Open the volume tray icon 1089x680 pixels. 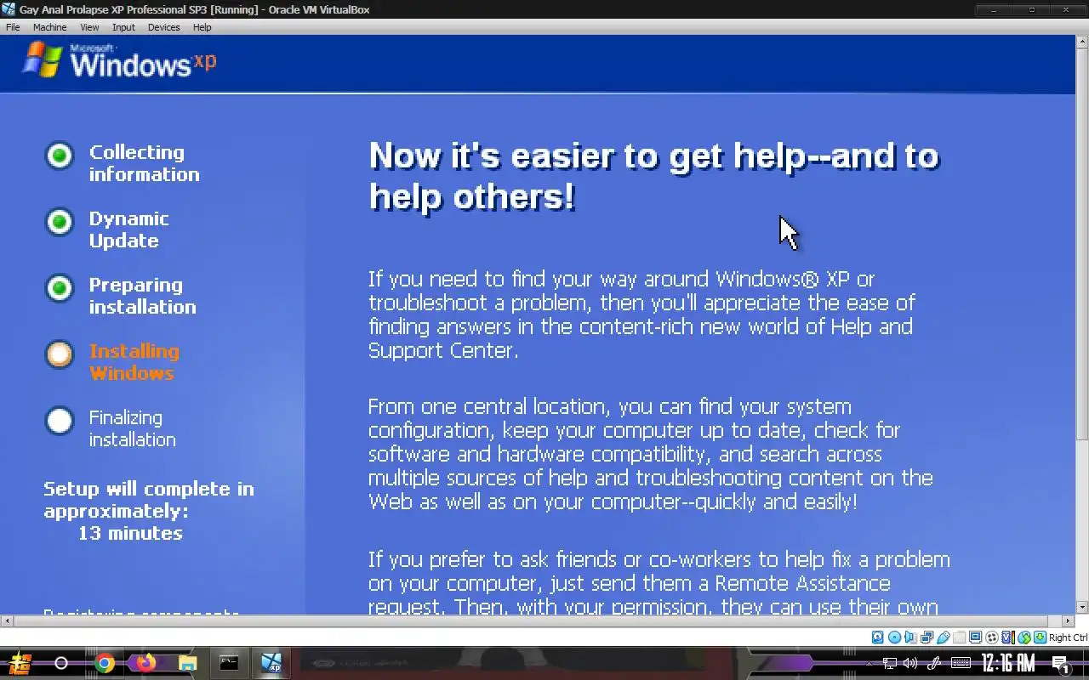(910, 663)
